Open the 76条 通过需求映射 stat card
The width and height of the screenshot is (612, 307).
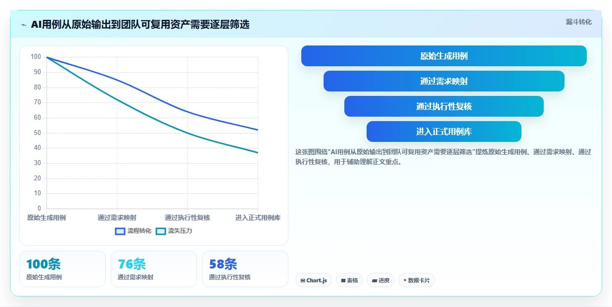154,269
